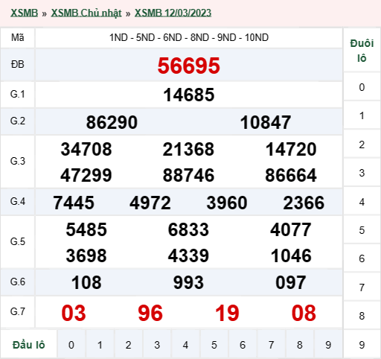The image size is (381, 359).
Task: Select Đầu lô digit 2
Action: click(128, 345)
